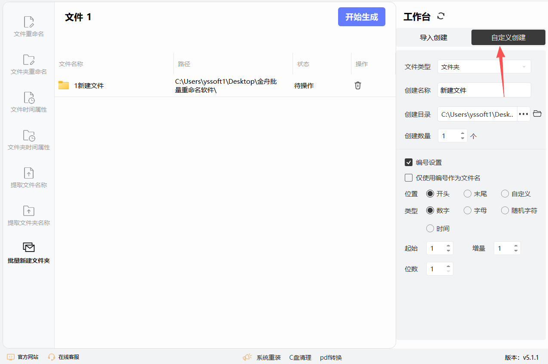The image size is (548, 364).
Task: Select the 自定义 position radio button
Action: coord(505,194)
